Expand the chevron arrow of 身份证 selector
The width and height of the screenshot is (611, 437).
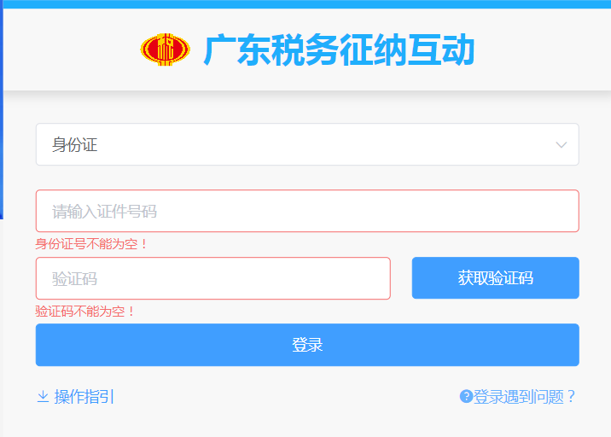pyautogui.click(x=562, y=144)
